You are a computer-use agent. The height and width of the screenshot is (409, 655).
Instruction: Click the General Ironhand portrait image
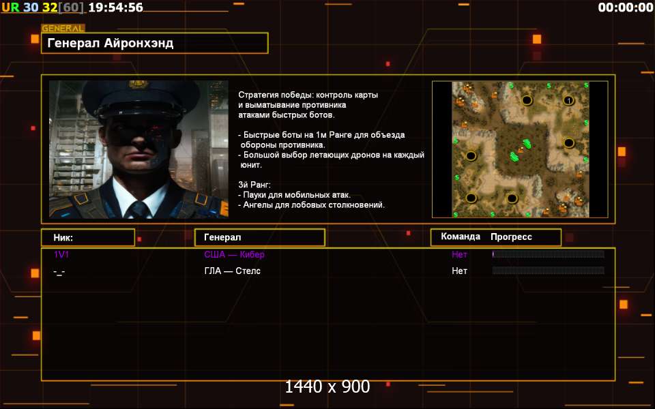[x=139, y=149]
